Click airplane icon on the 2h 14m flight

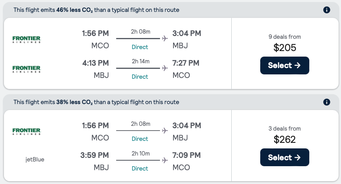click(165, 68)
